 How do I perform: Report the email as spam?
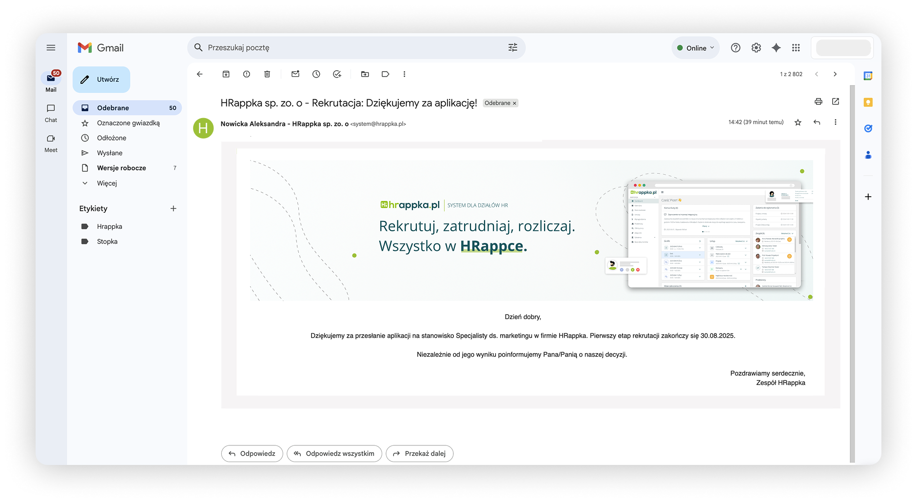[247, 74]
